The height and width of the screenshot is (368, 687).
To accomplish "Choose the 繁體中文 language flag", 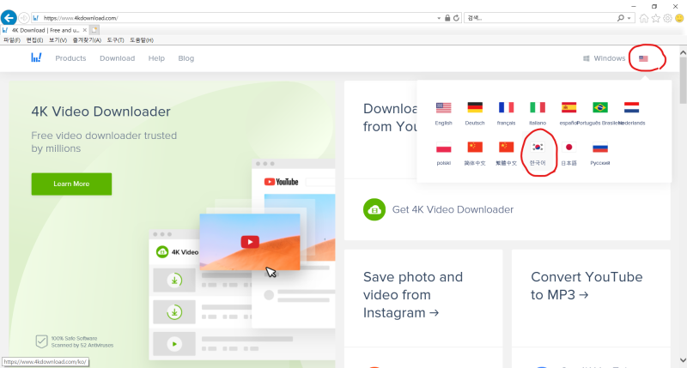I will pos(506,148).
